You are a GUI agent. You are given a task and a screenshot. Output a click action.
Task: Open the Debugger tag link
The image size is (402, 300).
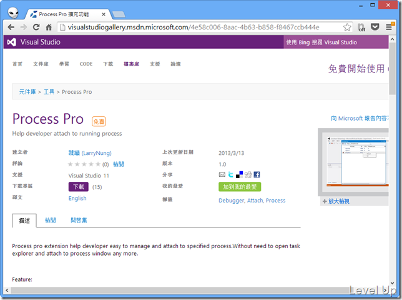231,201
